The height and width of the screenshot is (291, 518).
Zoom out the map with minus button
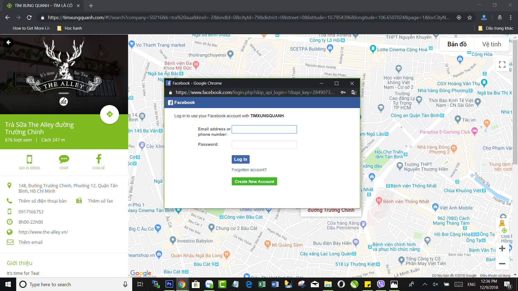(502, 264)
